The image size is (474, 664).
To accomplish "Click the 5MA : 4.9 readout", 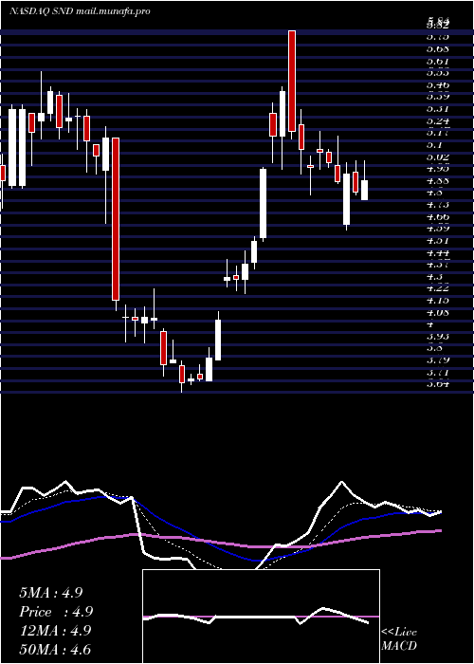I will [50, 593].
